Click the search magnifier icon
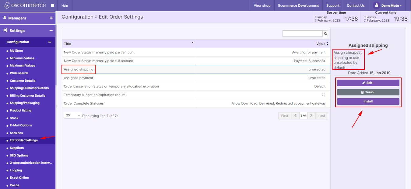The height and width of the screenshot is (189, 411). click(x=325, y=34)
